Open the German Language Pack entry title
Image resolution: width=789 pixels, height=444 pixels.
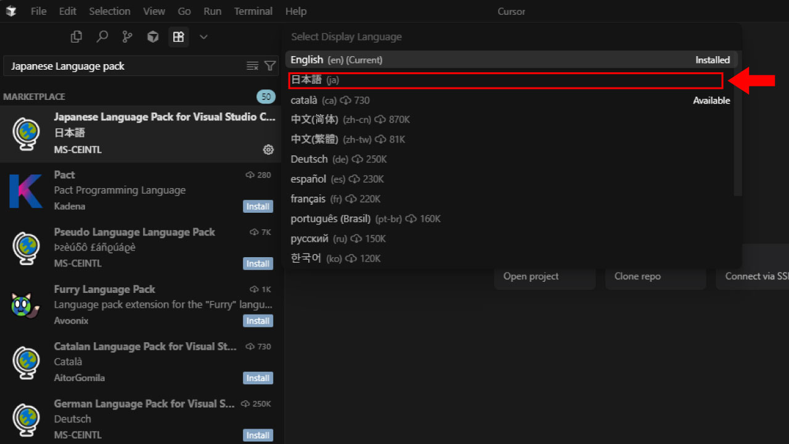[144, 404]
